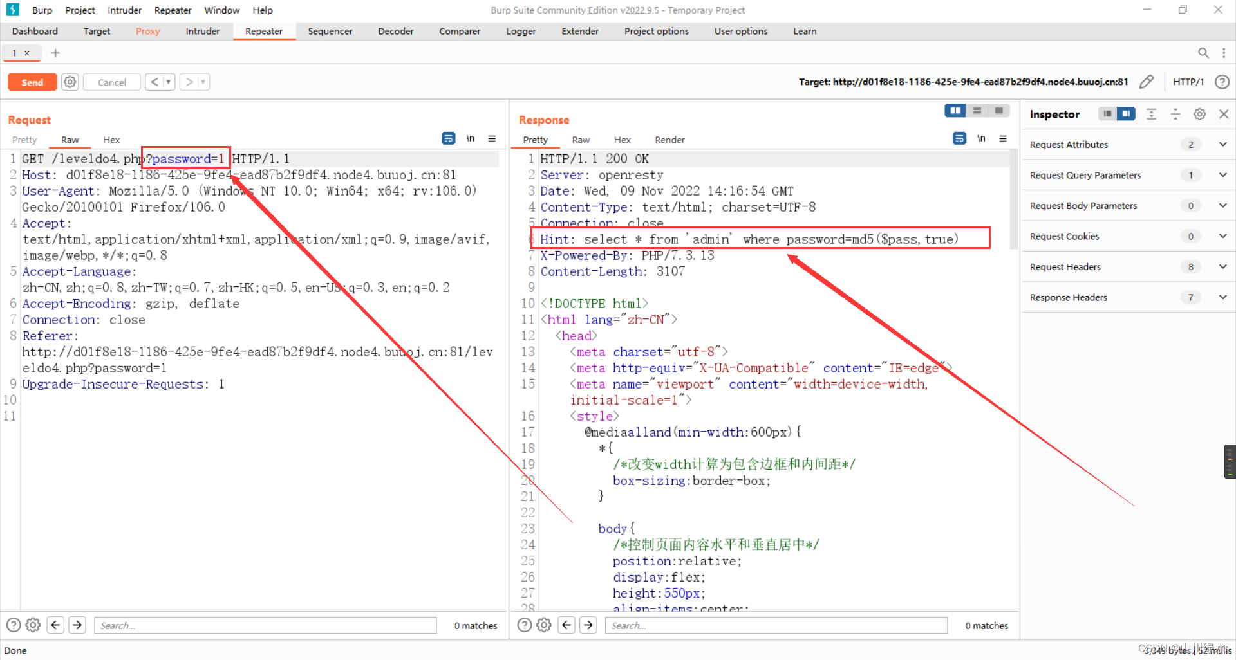1236x660 pixels.
Task: Open the Window menu
Action: pyautogui.click(x=221, y=10)
